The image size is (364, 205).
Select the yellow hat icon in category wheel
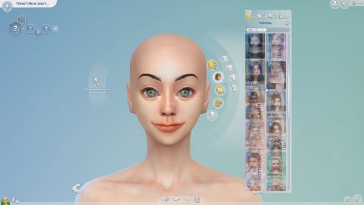pos(220,90)
